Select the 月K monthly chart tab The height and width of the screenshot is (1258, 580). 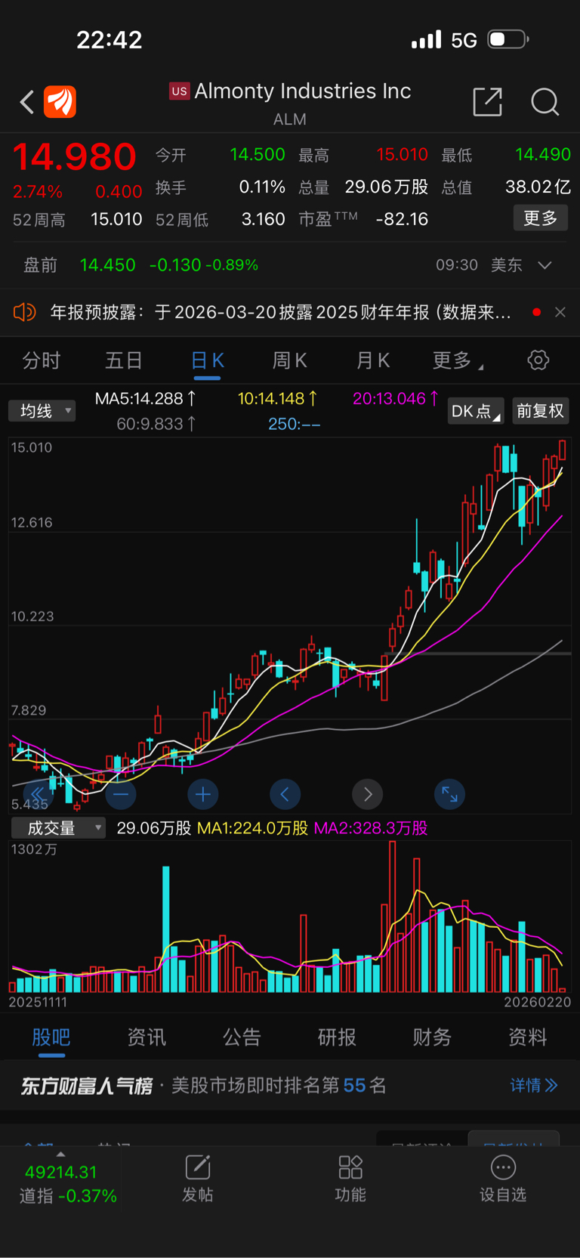(372, 360)
